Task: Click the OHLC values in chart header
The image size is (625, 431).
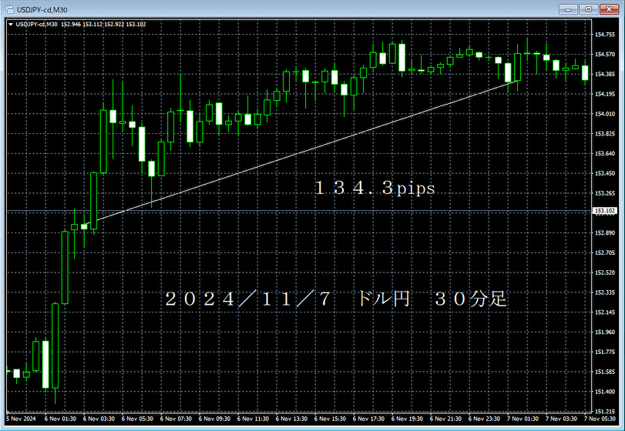Action: tap(103, 25)
